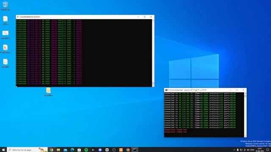Viewport: 271px width, 152px height.
Task: Click the botnet window title bar icon
Action: click(18, 17)
